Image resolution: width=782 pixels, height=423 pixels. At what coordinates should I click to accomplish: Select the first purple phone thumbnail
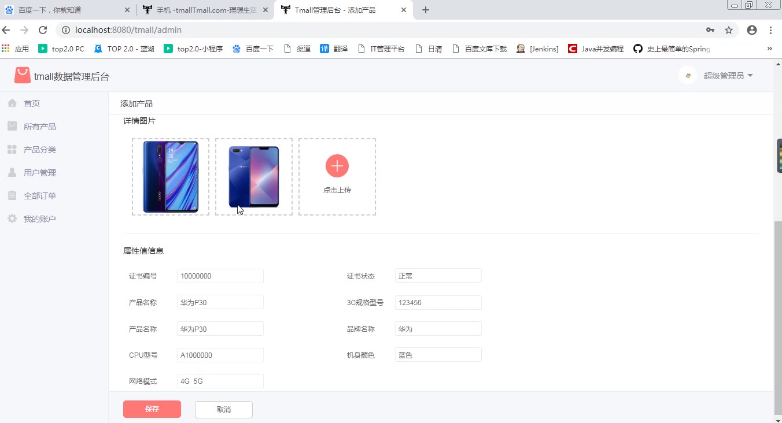coord(171,177)
